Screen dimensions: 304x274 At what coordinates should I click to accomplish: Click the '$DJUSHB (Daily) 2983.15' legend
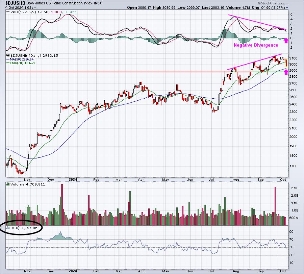(34, 55)
